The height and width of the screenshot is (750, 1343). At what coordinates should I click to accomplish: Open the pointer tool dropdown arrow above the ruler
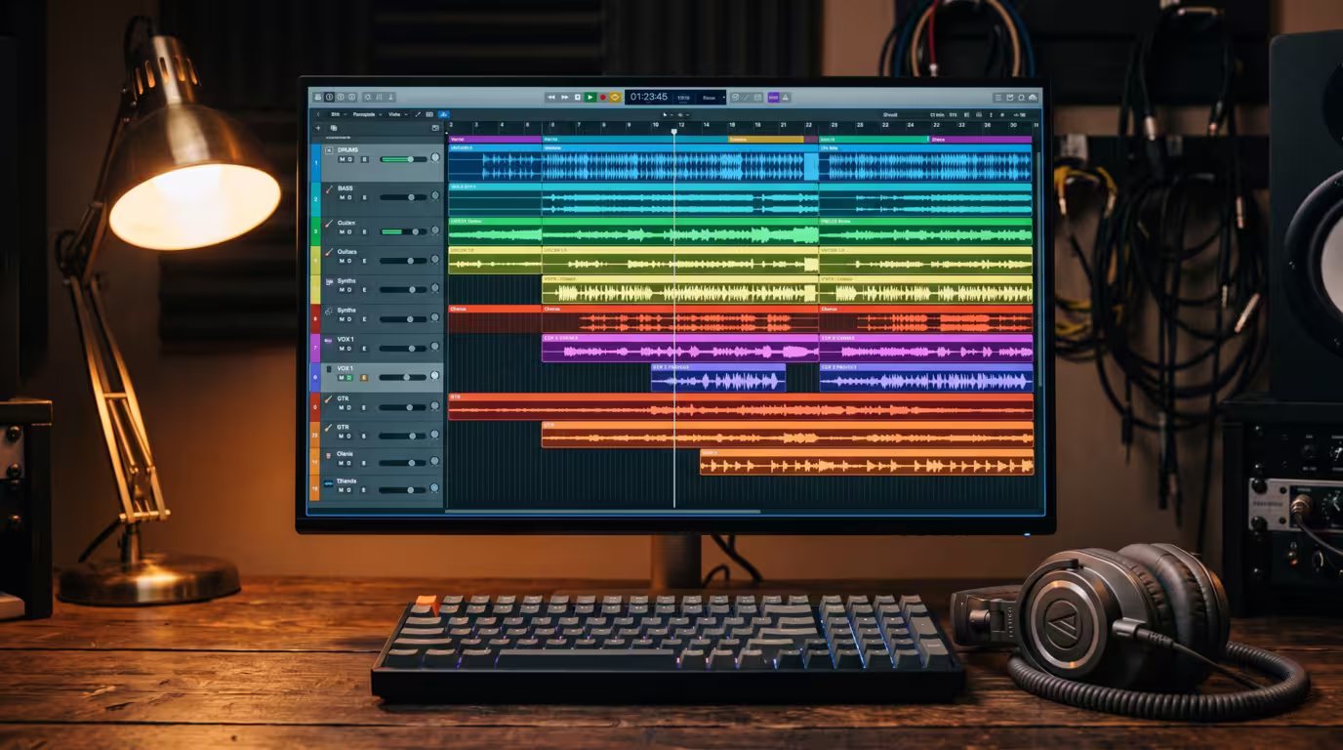click(x=672, y=114)
